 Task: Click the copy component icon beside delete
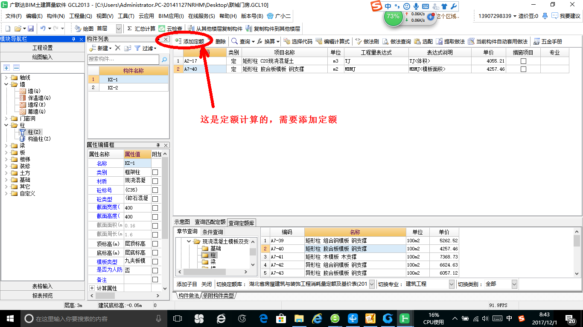tap(127, 48)
